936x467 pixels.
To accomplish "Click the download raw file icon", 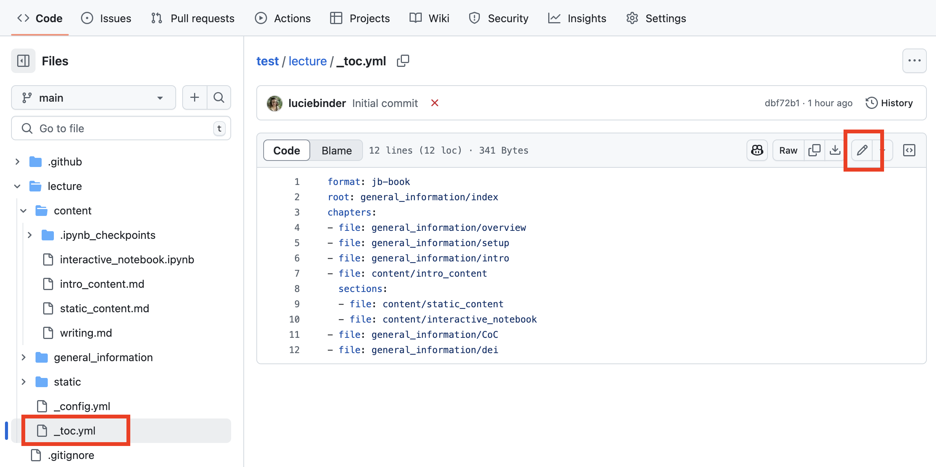I will coord(835,150).
